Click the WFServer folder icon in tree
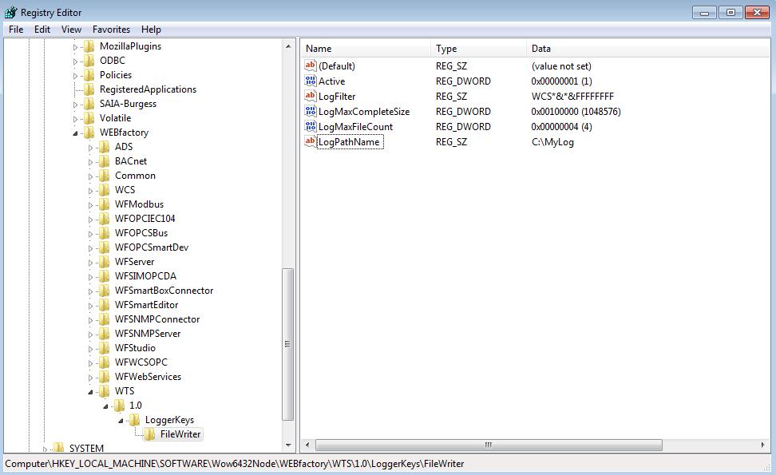 [104, 262]
